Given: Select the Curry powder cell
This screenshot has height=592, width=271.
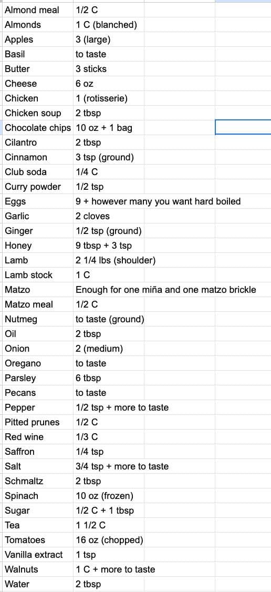Looking at the screenshot, I should click(37, 187).
